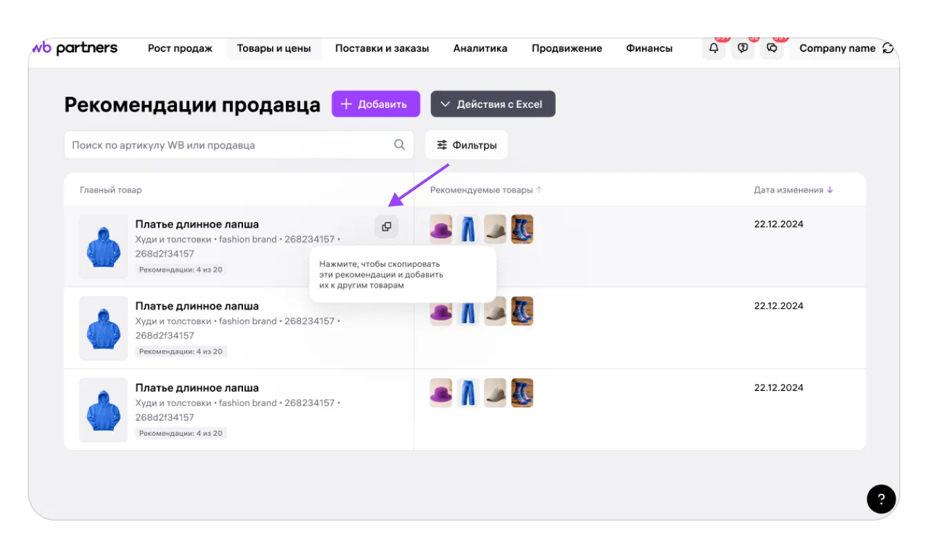
Task: Go to the Продвижение menu
Action: [566, 48]
